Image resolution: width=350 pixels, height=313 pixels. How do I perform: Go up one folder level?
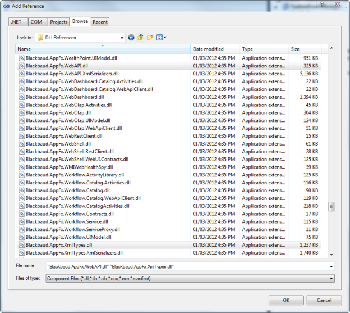(140, 38)
